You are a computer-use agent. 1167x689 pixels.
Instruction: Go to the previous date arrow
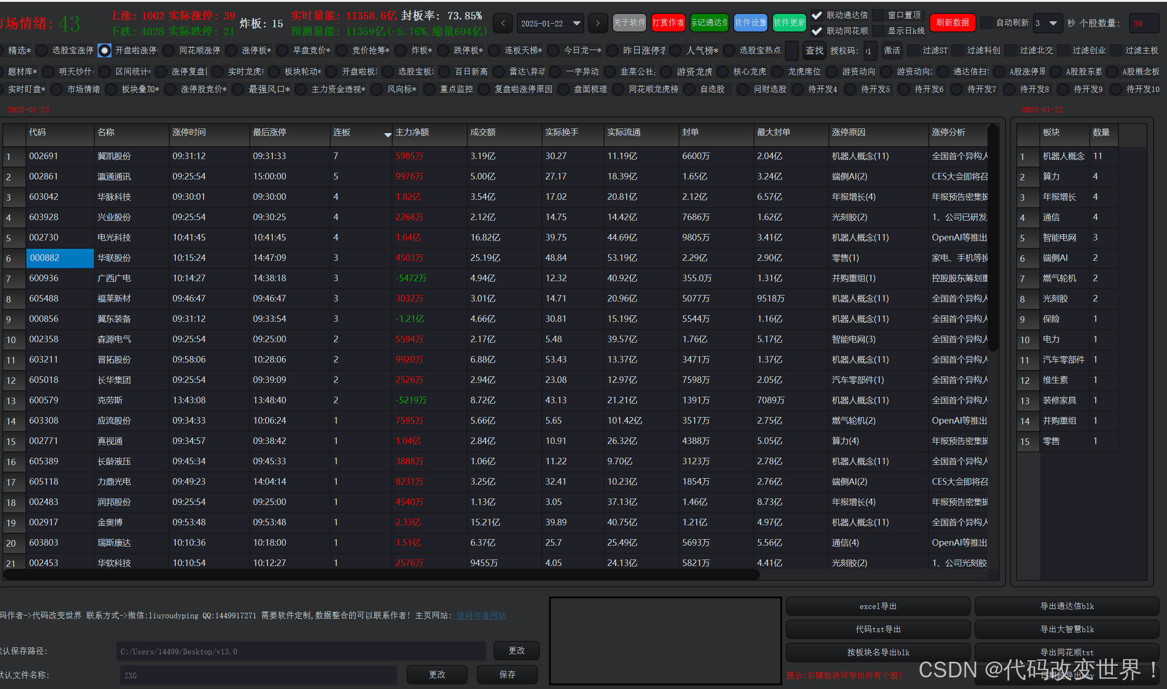tap(502, 23)
